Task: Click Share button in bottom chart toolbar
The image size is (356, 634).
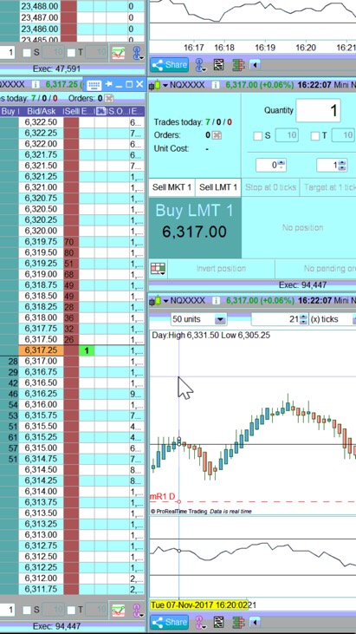Action: coord(169,622)
